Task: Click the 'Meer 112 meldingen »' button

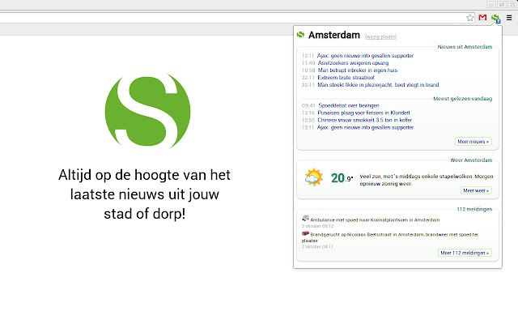Action: (465, 253)
